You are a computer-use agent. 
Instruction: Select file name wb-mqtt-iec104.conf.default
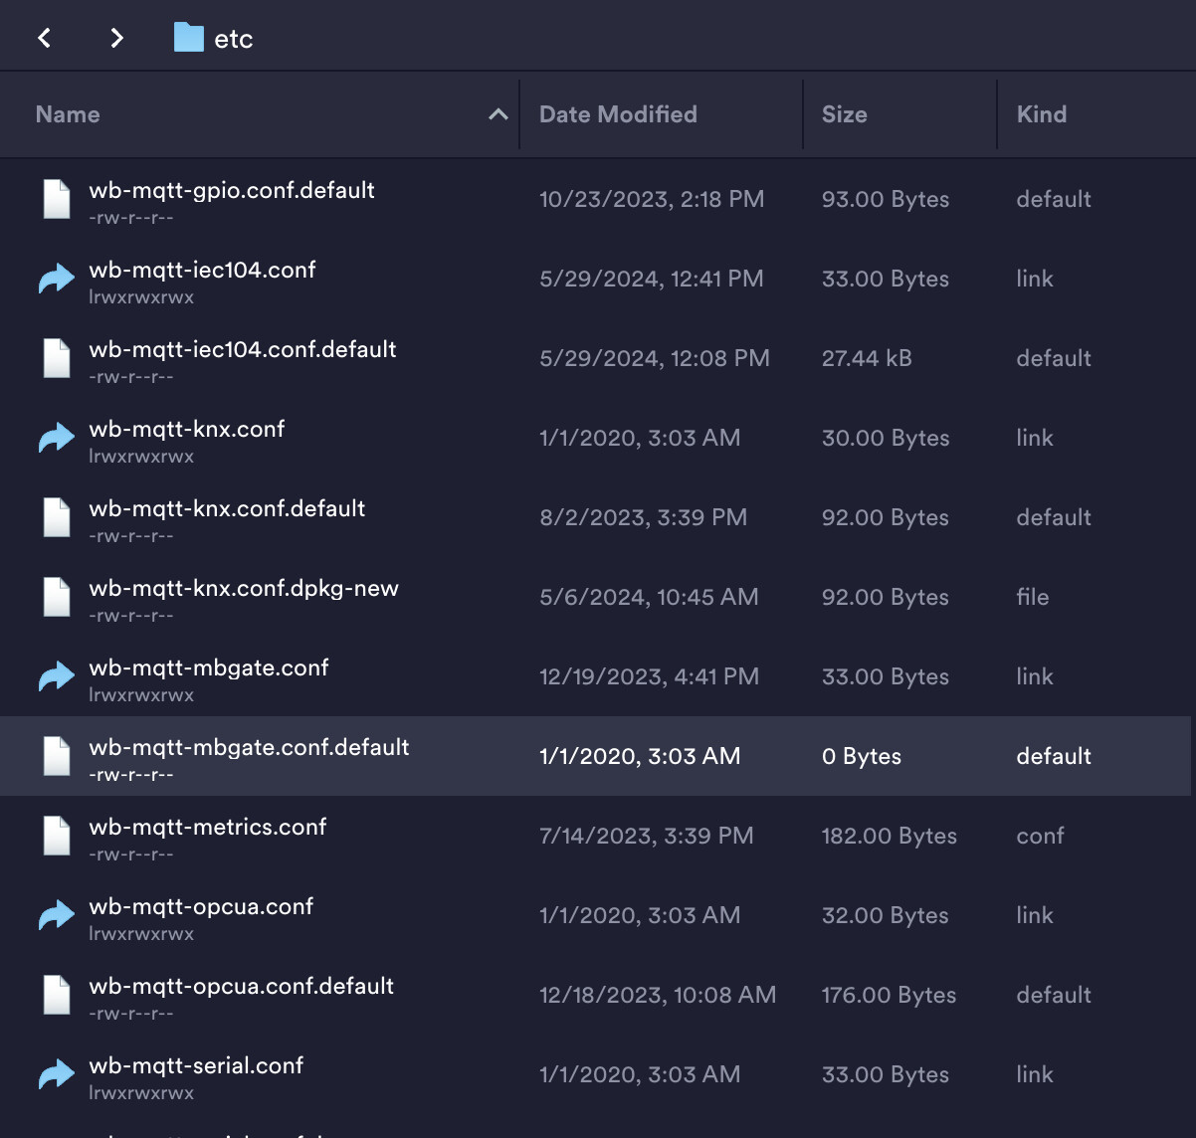click(243, 349)
